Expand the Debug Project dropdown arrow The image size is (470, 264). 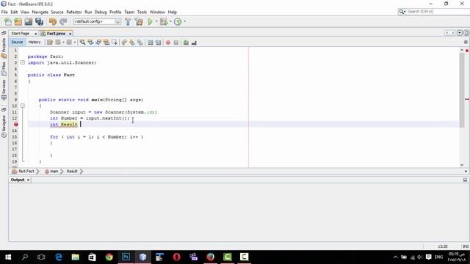[x=170, y=21]
